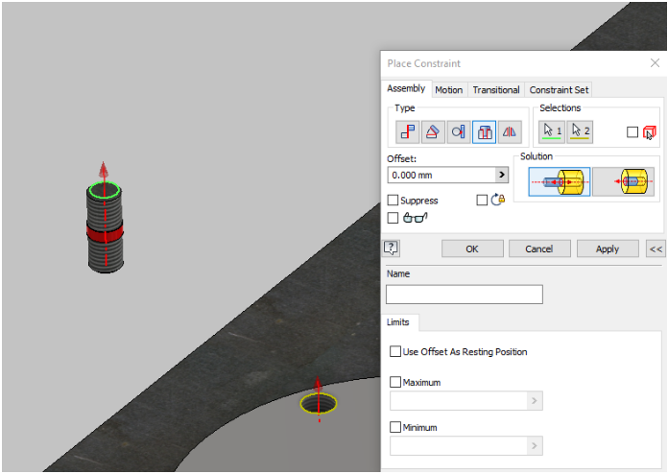Open the Maximum limit value flyout
668x474 pixels.
click(536, 401)
